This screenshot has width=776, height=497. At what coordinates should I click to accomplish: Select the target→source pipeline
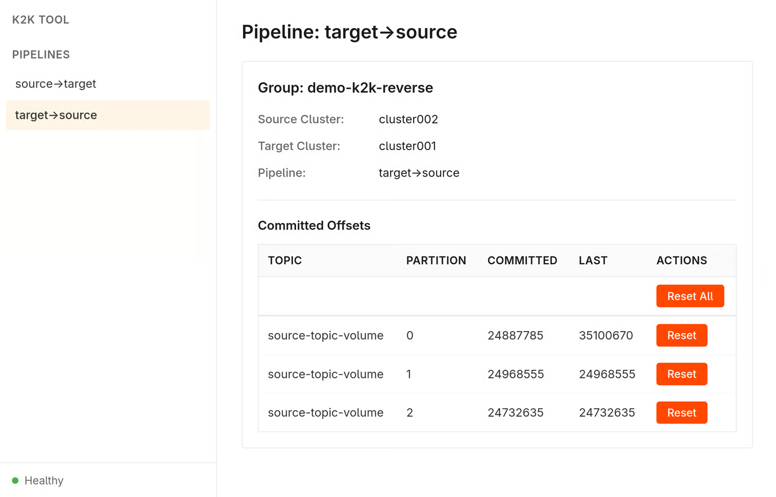(108, 115)
